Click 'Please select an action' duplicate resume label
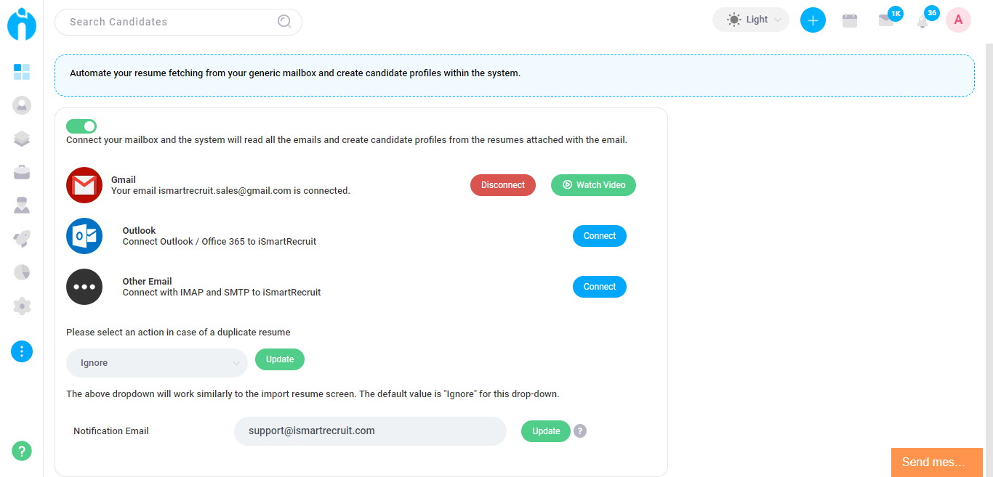Viewport: 993px width, 477px height. (178, 333)
